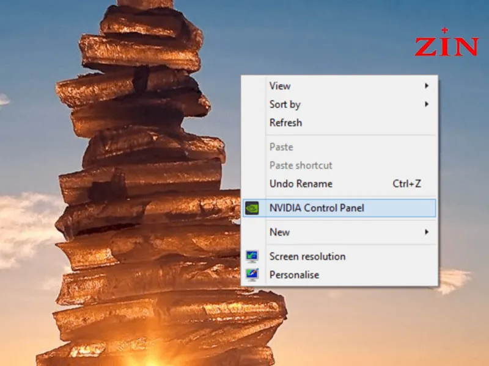Select the New menu entry
This screenshot has width=489, height=366.
pos(279,232)
